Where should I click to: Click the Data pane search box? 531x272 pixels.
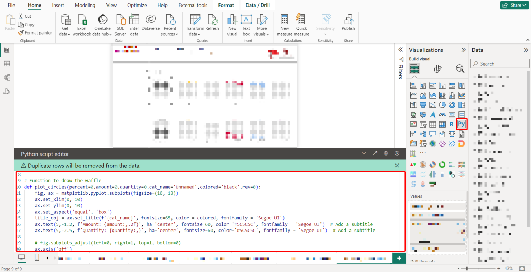499,63
